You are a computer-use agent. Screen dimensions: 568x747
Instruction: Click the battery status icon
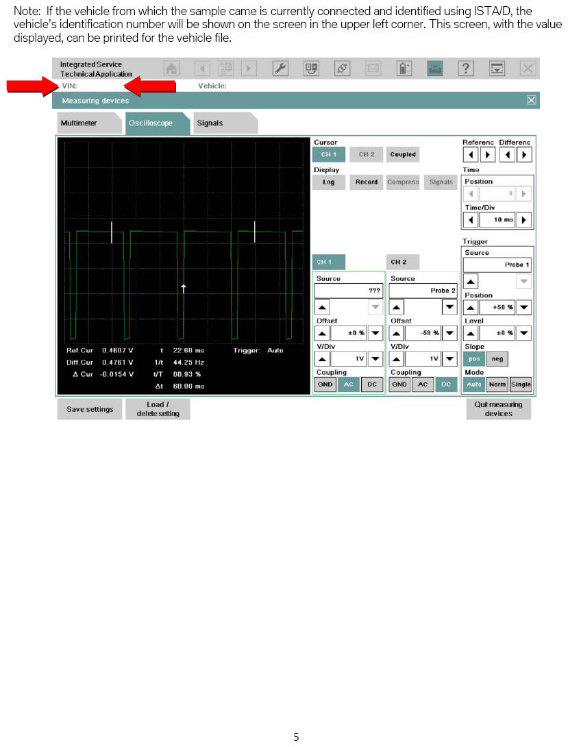point(404,69)
